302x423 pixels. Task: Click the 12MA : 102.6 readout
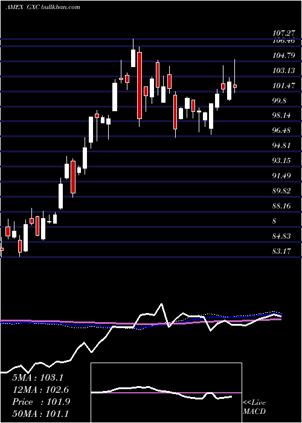[40, 390]
